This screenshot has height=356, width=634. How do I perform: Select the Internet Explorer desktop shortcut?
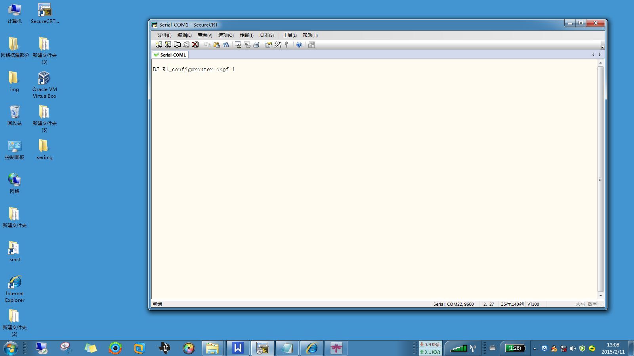pos(15,289)
